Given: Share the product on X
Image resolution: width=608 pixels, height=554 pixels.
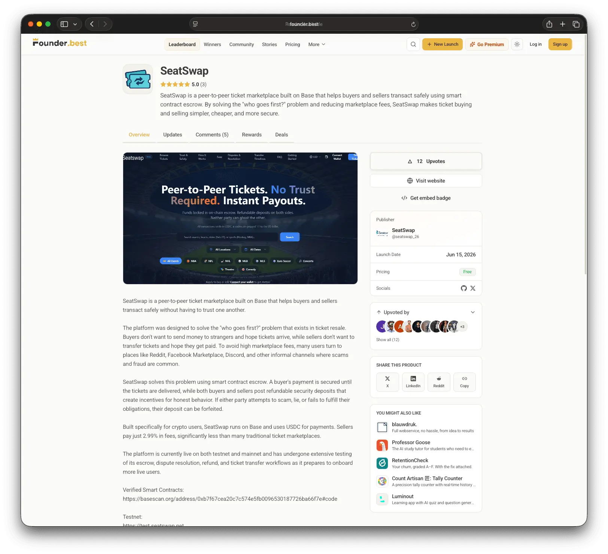Looking at the screenshot, I should coord(387,382).
